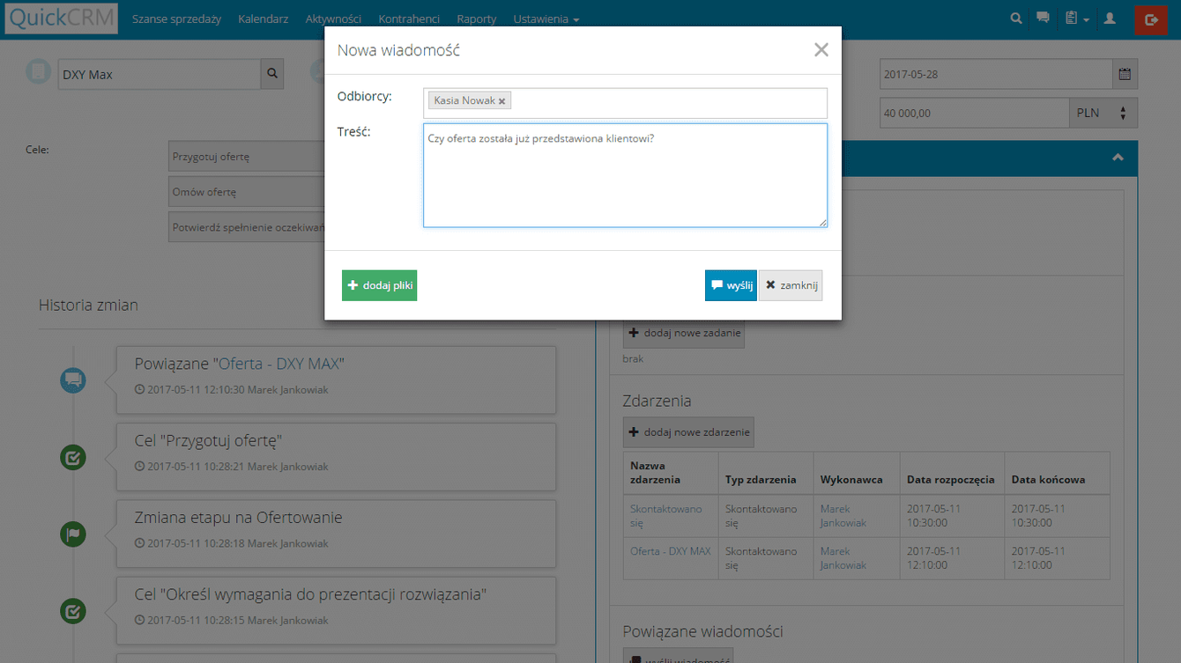Image resolution: width=1181 pixels, height=663 pixels.
Task: Click the search button next to DXY Max
Action: coord(272,75)
